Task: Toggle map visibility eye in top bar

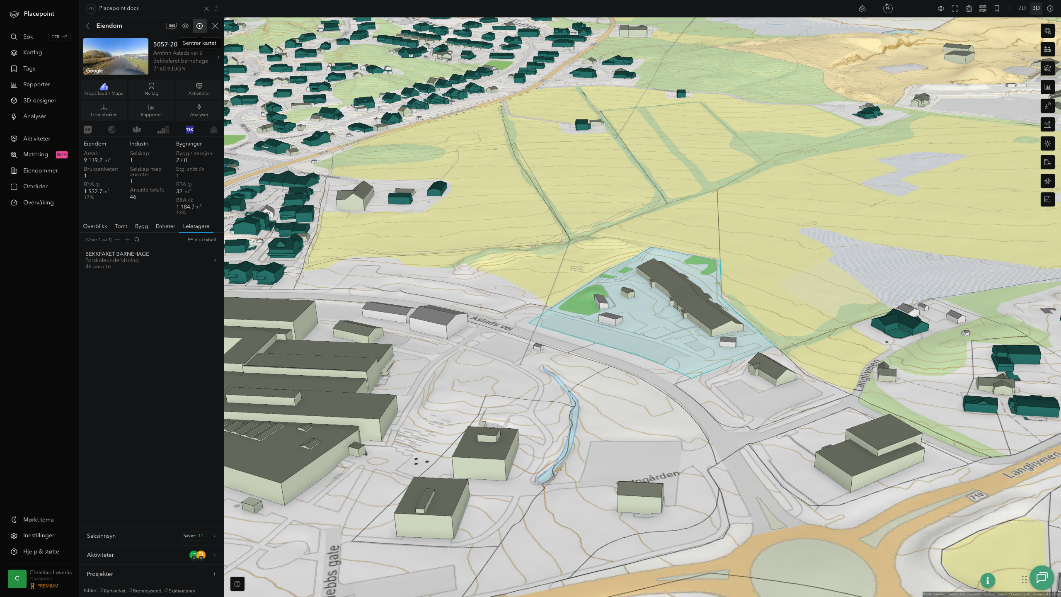Action: 941,8
